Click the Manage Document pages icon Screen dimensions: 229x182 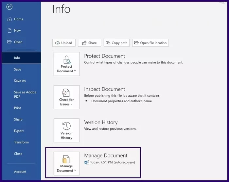coord(66,159)
